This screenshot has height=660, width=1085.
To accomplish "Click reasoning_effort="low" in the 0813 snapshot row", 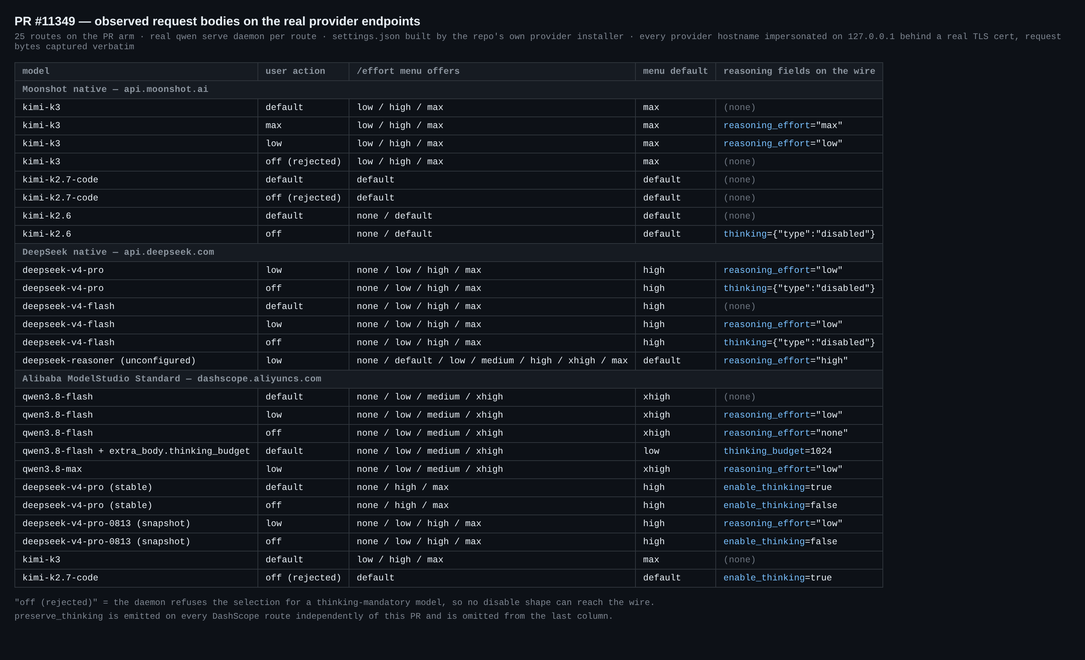I will (783, 524).
